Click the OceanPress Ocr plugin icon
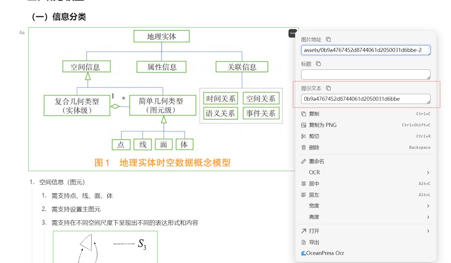451x263 pixels. tap(303, 253)
